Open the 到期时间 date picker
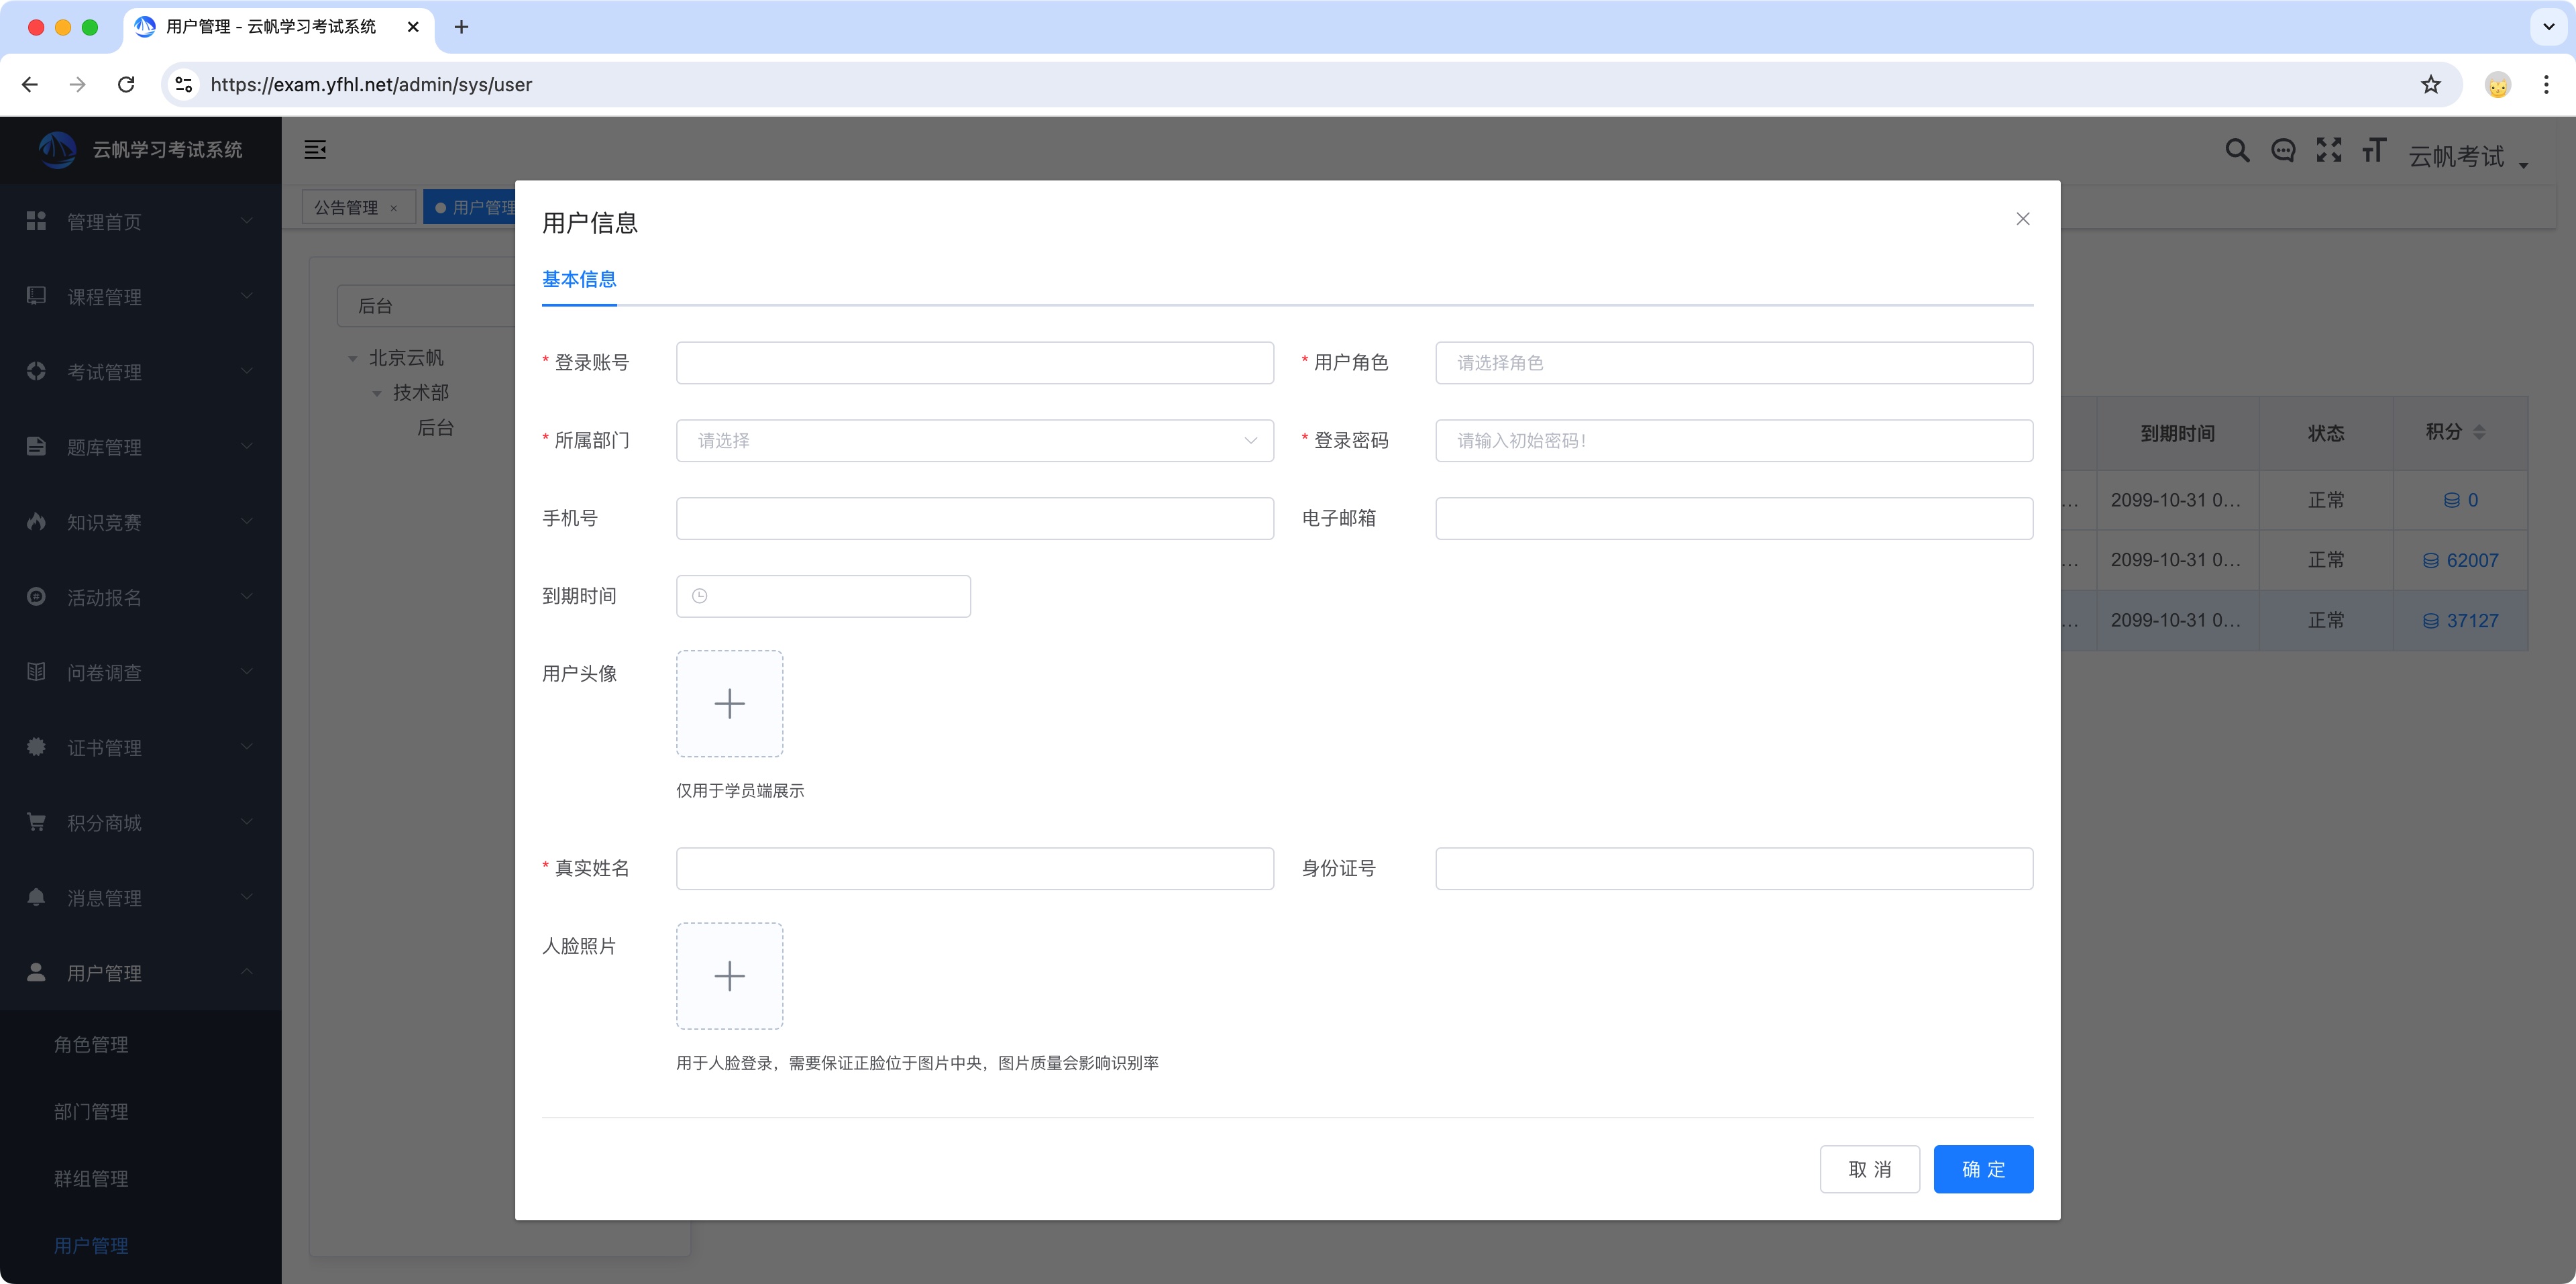Screen dimensions: 2576x1284 click(x=823, y=596)
